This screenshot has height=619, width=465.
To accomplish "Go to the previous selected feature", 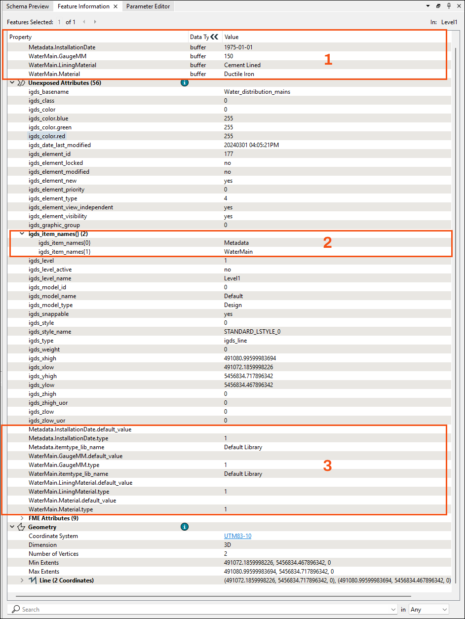I will pos(84,22).
